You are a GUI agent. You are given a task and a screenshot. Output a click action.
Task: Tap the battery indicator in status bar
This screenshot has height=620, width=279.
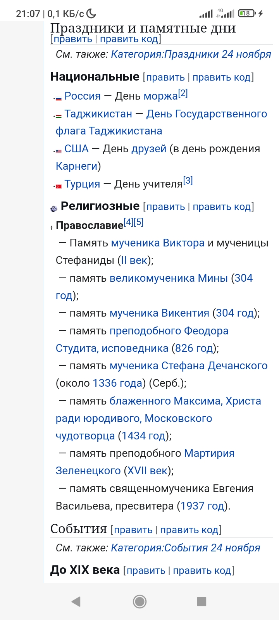pos(248,13)
